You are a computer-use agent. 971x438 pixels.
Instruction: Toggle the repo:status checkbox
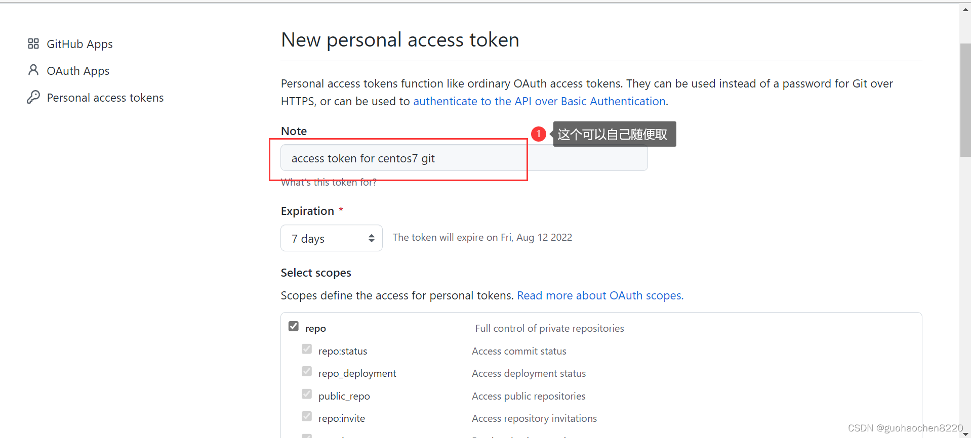tap(307, 349)
